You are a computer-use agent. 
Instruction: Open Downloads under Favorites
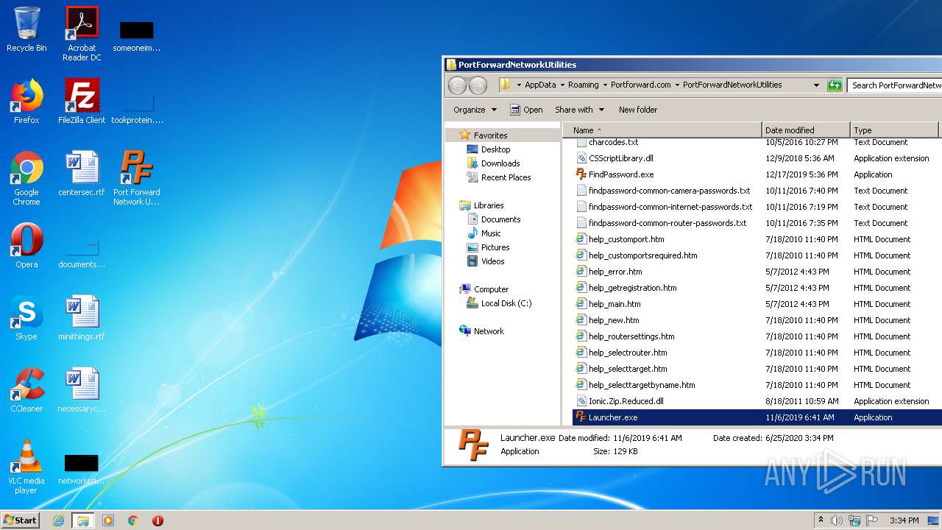tap(500, 163)
